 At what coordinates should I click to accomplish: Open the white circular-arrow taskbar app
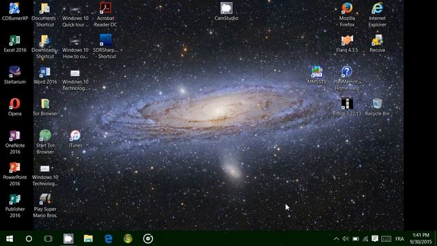(148, 238)
